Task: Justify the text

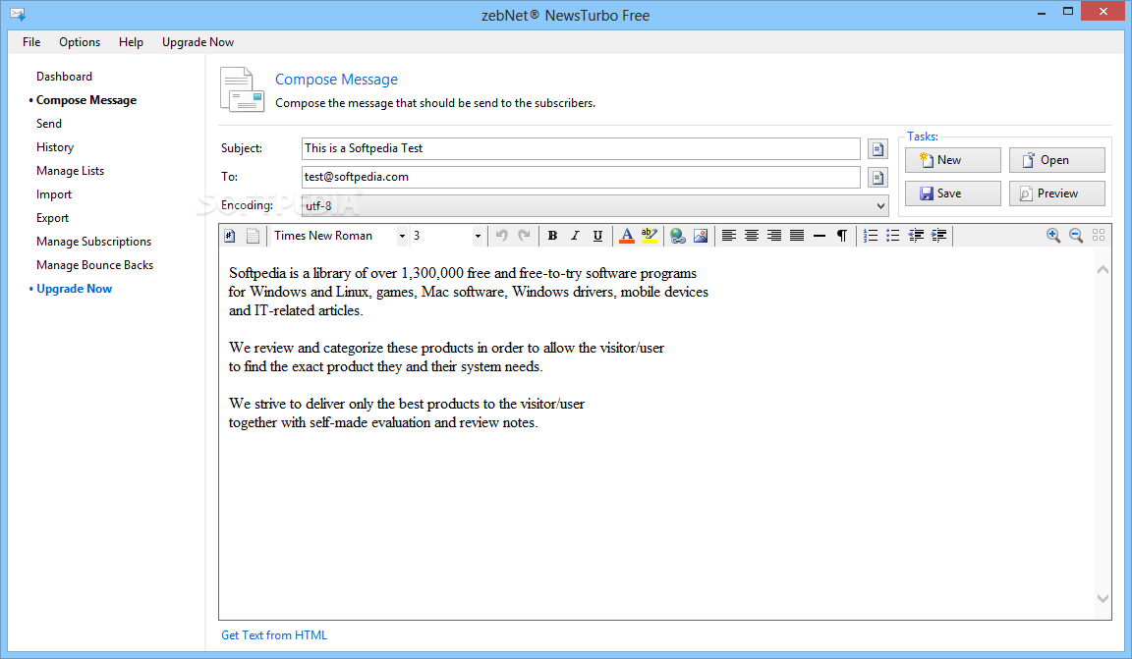Action: tap(797, 236)
